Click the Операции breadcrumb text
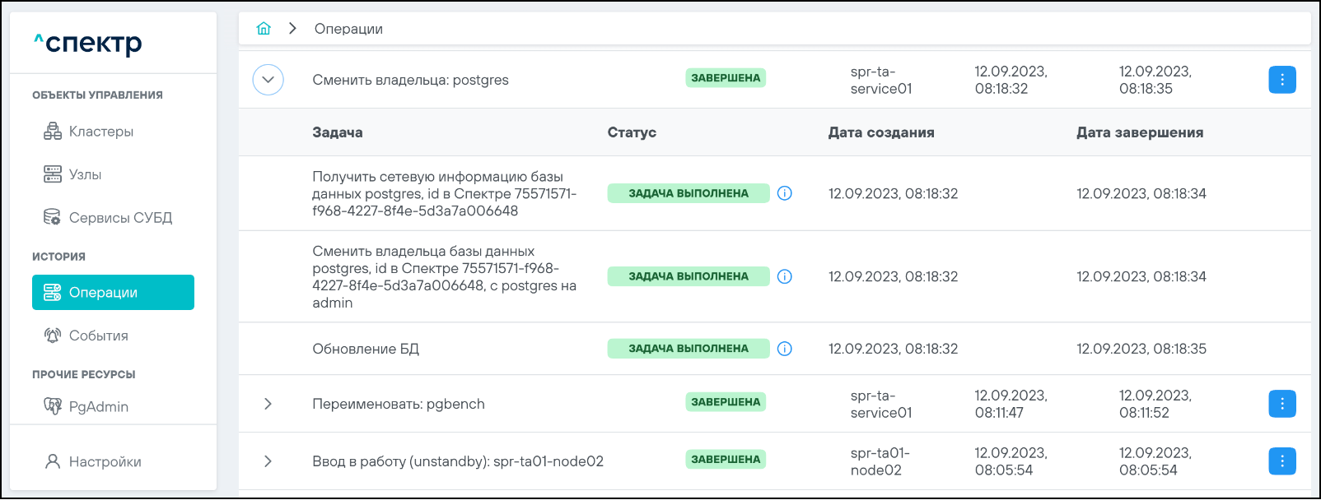This screenshot has width=1321, height=500. 348,29
